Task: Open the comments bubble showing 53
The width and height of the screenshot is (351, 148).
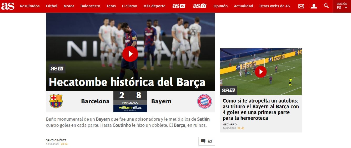Action: click(x=207, y=141)
